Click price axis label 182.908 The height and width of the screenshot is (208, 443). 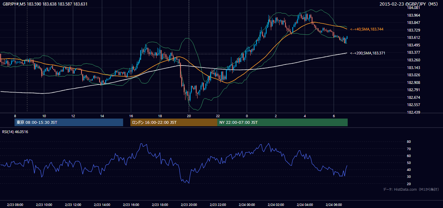(x=414, y=83)
